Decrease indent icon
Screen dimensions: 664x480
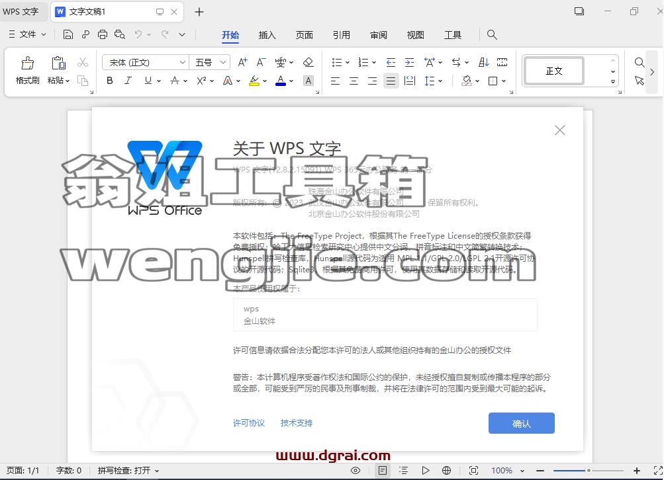tap(391, 63)
